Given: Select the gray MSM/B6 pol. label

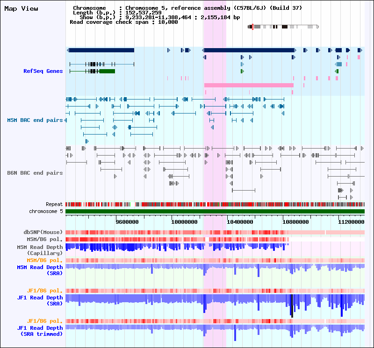Looking at the screenshot, I should 44,239.
